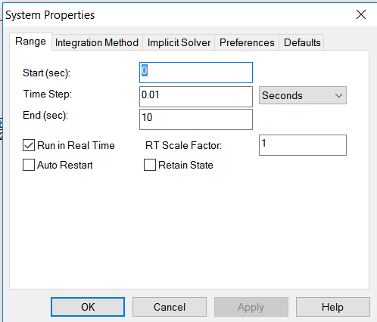Select the End (sec) text box
377x322 pixels.
(196, 119)
